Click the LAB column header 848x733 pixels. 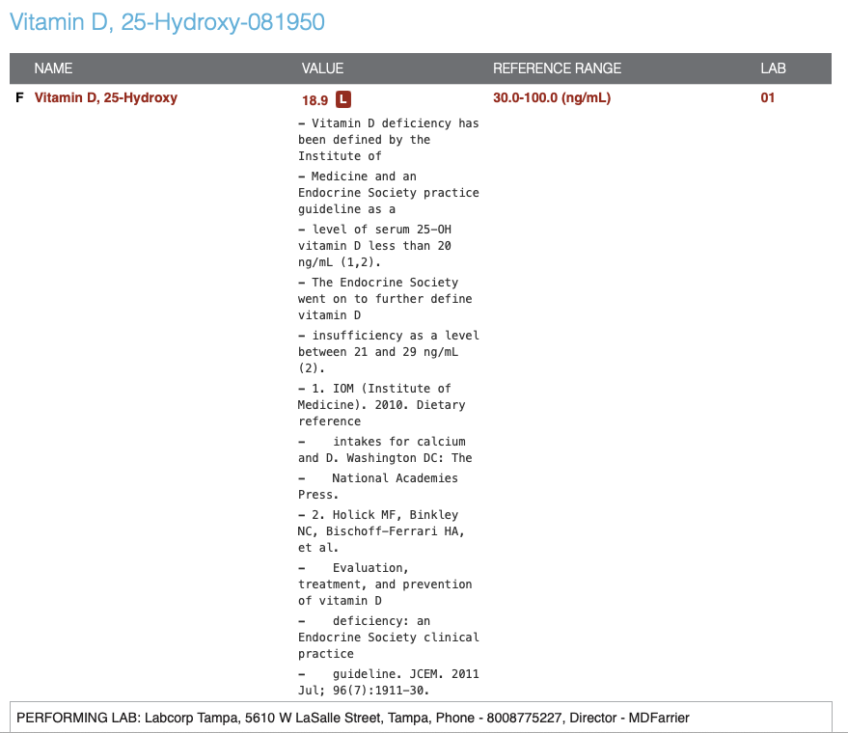[x=773, y=68]
